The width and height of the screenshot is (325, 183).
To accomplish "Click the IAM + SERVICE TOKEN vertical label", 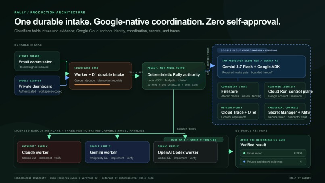I will coord(208,61).
